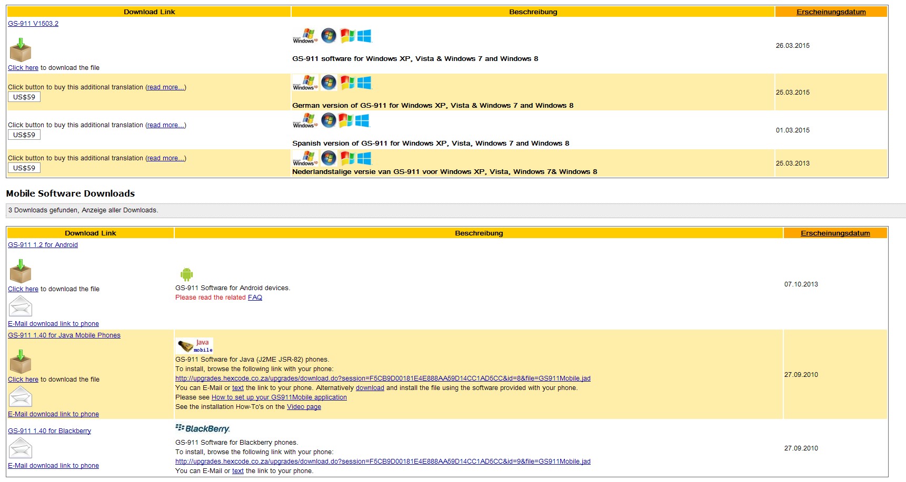906x482 pixels.
Task: Sort mobile downloads by Erscheinungsdatum header
Action: pyautogui.click(x=835, y=233)
